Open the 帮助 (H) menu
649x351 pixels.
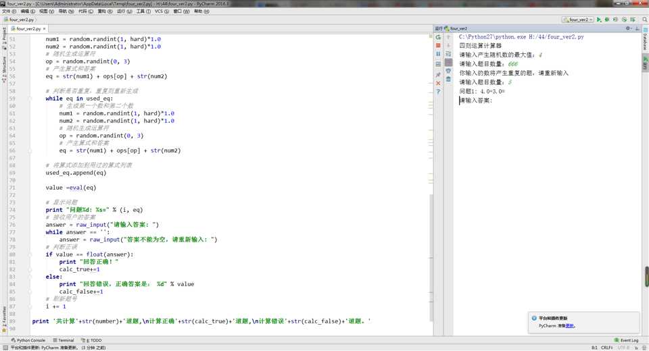[x=201, y=11]
